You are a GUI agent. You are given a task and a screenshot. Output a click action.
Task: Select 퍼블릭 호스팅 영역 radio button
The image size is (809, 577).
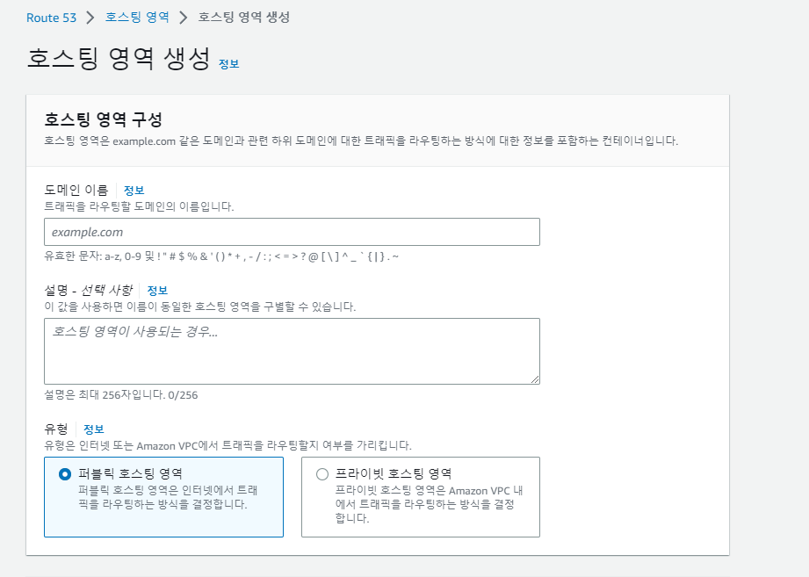click(x=65, y=474)
